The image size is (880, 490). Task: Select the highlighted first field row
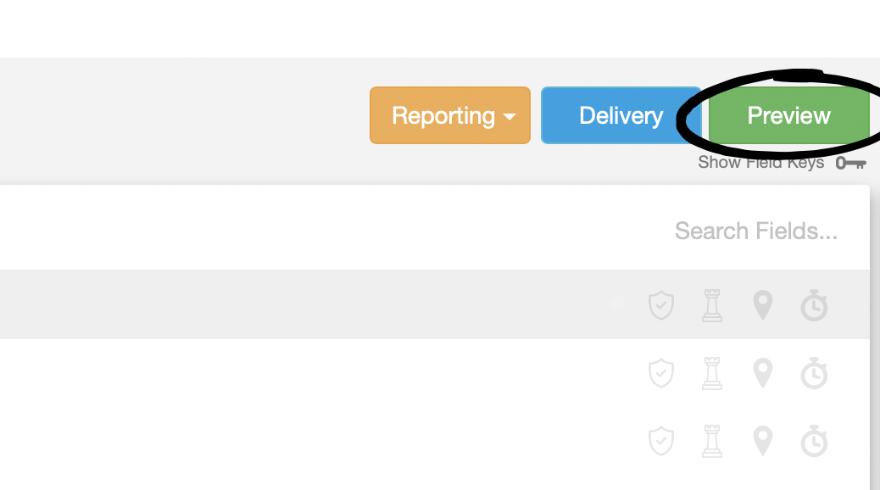tap(339, 305)
